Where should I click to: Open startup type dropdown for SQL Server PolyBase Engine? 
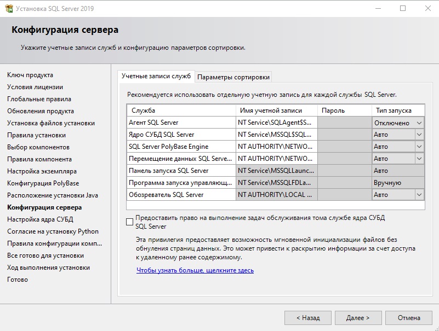pyautogui.click(x=419, y=147)
